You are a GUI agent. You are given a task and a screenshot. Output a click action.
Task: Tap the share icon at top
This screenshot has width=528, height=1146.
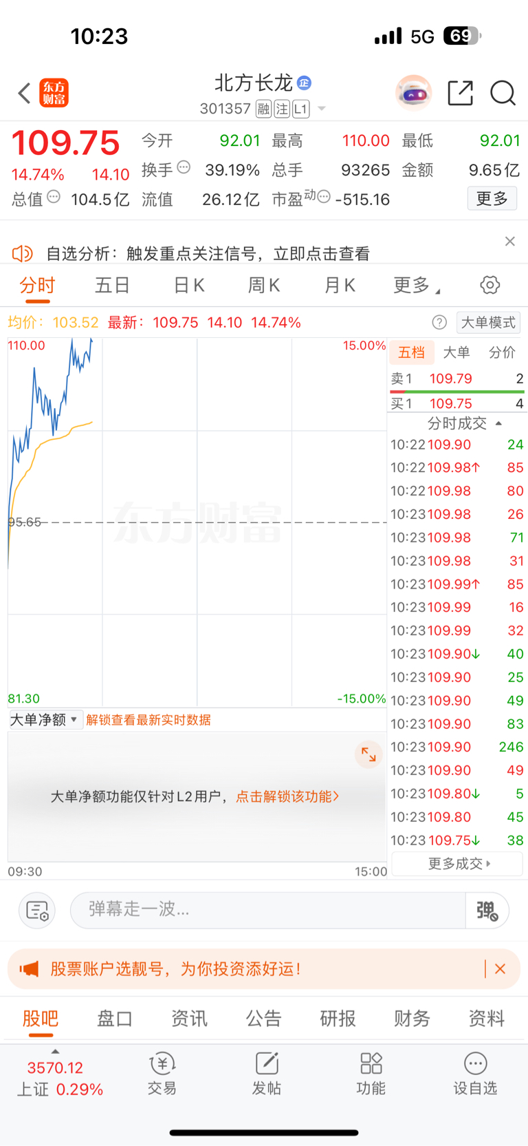460,93
